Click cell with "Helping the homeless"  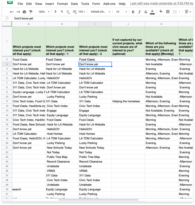click(128, 101)
